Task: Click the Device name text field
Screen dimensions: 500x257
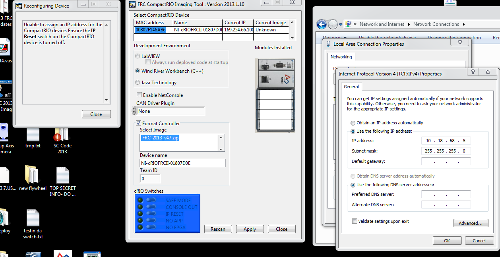Action: [x=182, y=163]
